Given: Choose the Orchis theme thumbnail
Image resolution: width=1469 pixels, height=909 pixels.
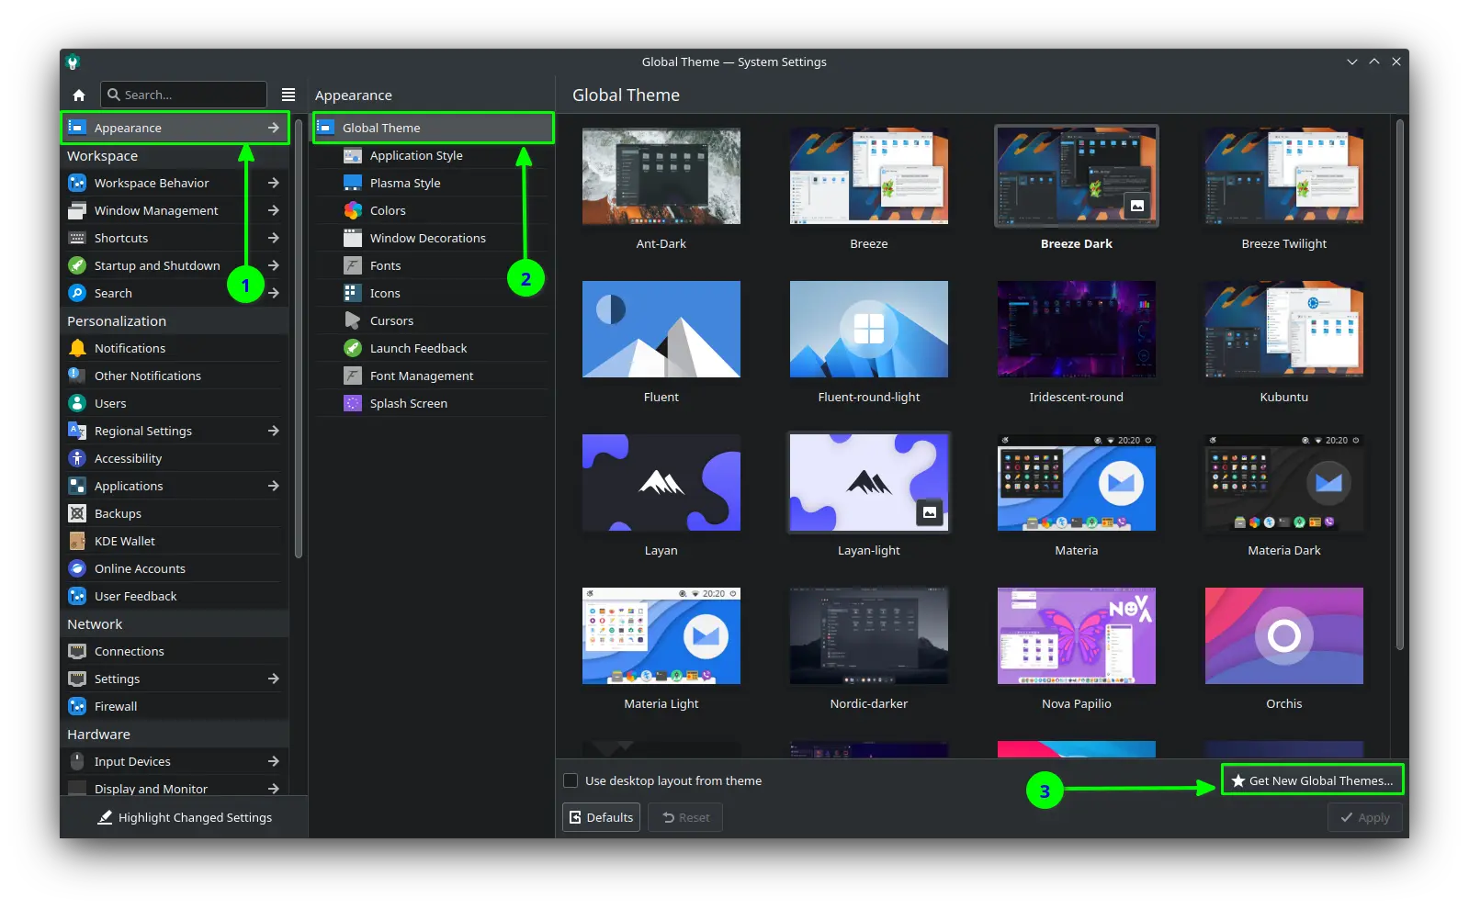Looking at the screenshot, I should click(x=1284, y=636).
